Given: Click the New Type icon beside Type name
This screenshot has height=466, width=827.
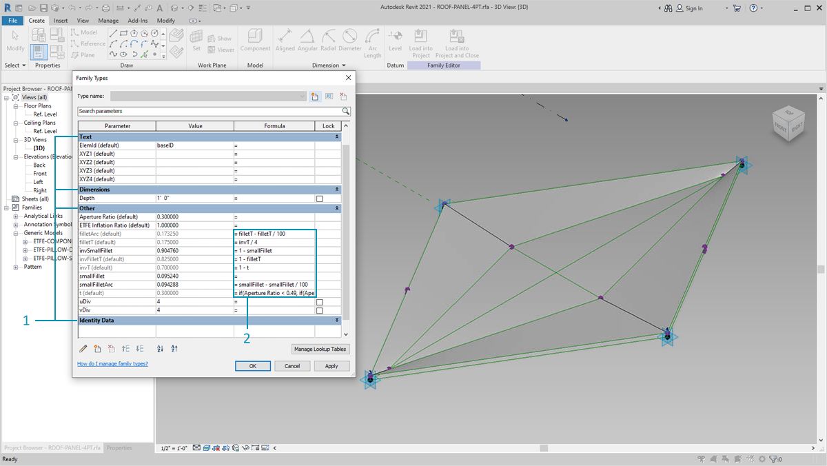Looking at the screenshot, I should tap(315, 97).
